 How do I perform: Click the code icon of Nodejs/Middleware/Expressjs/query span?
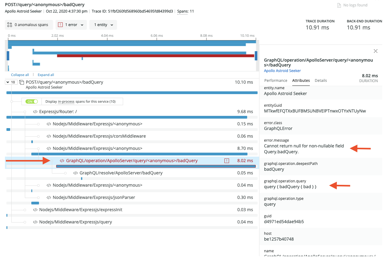35,222
